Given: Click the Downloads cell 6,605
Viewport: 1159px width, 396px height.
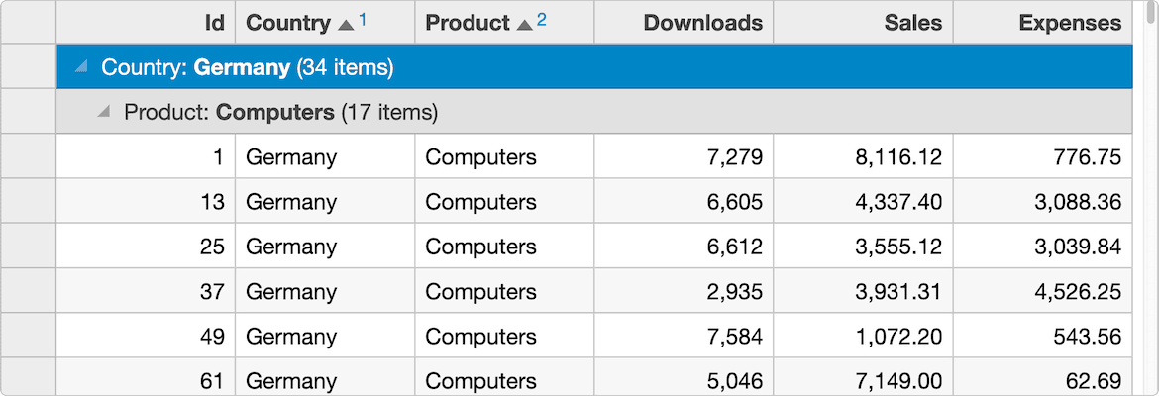Looking at the screenshot, I should pos(684,202).
